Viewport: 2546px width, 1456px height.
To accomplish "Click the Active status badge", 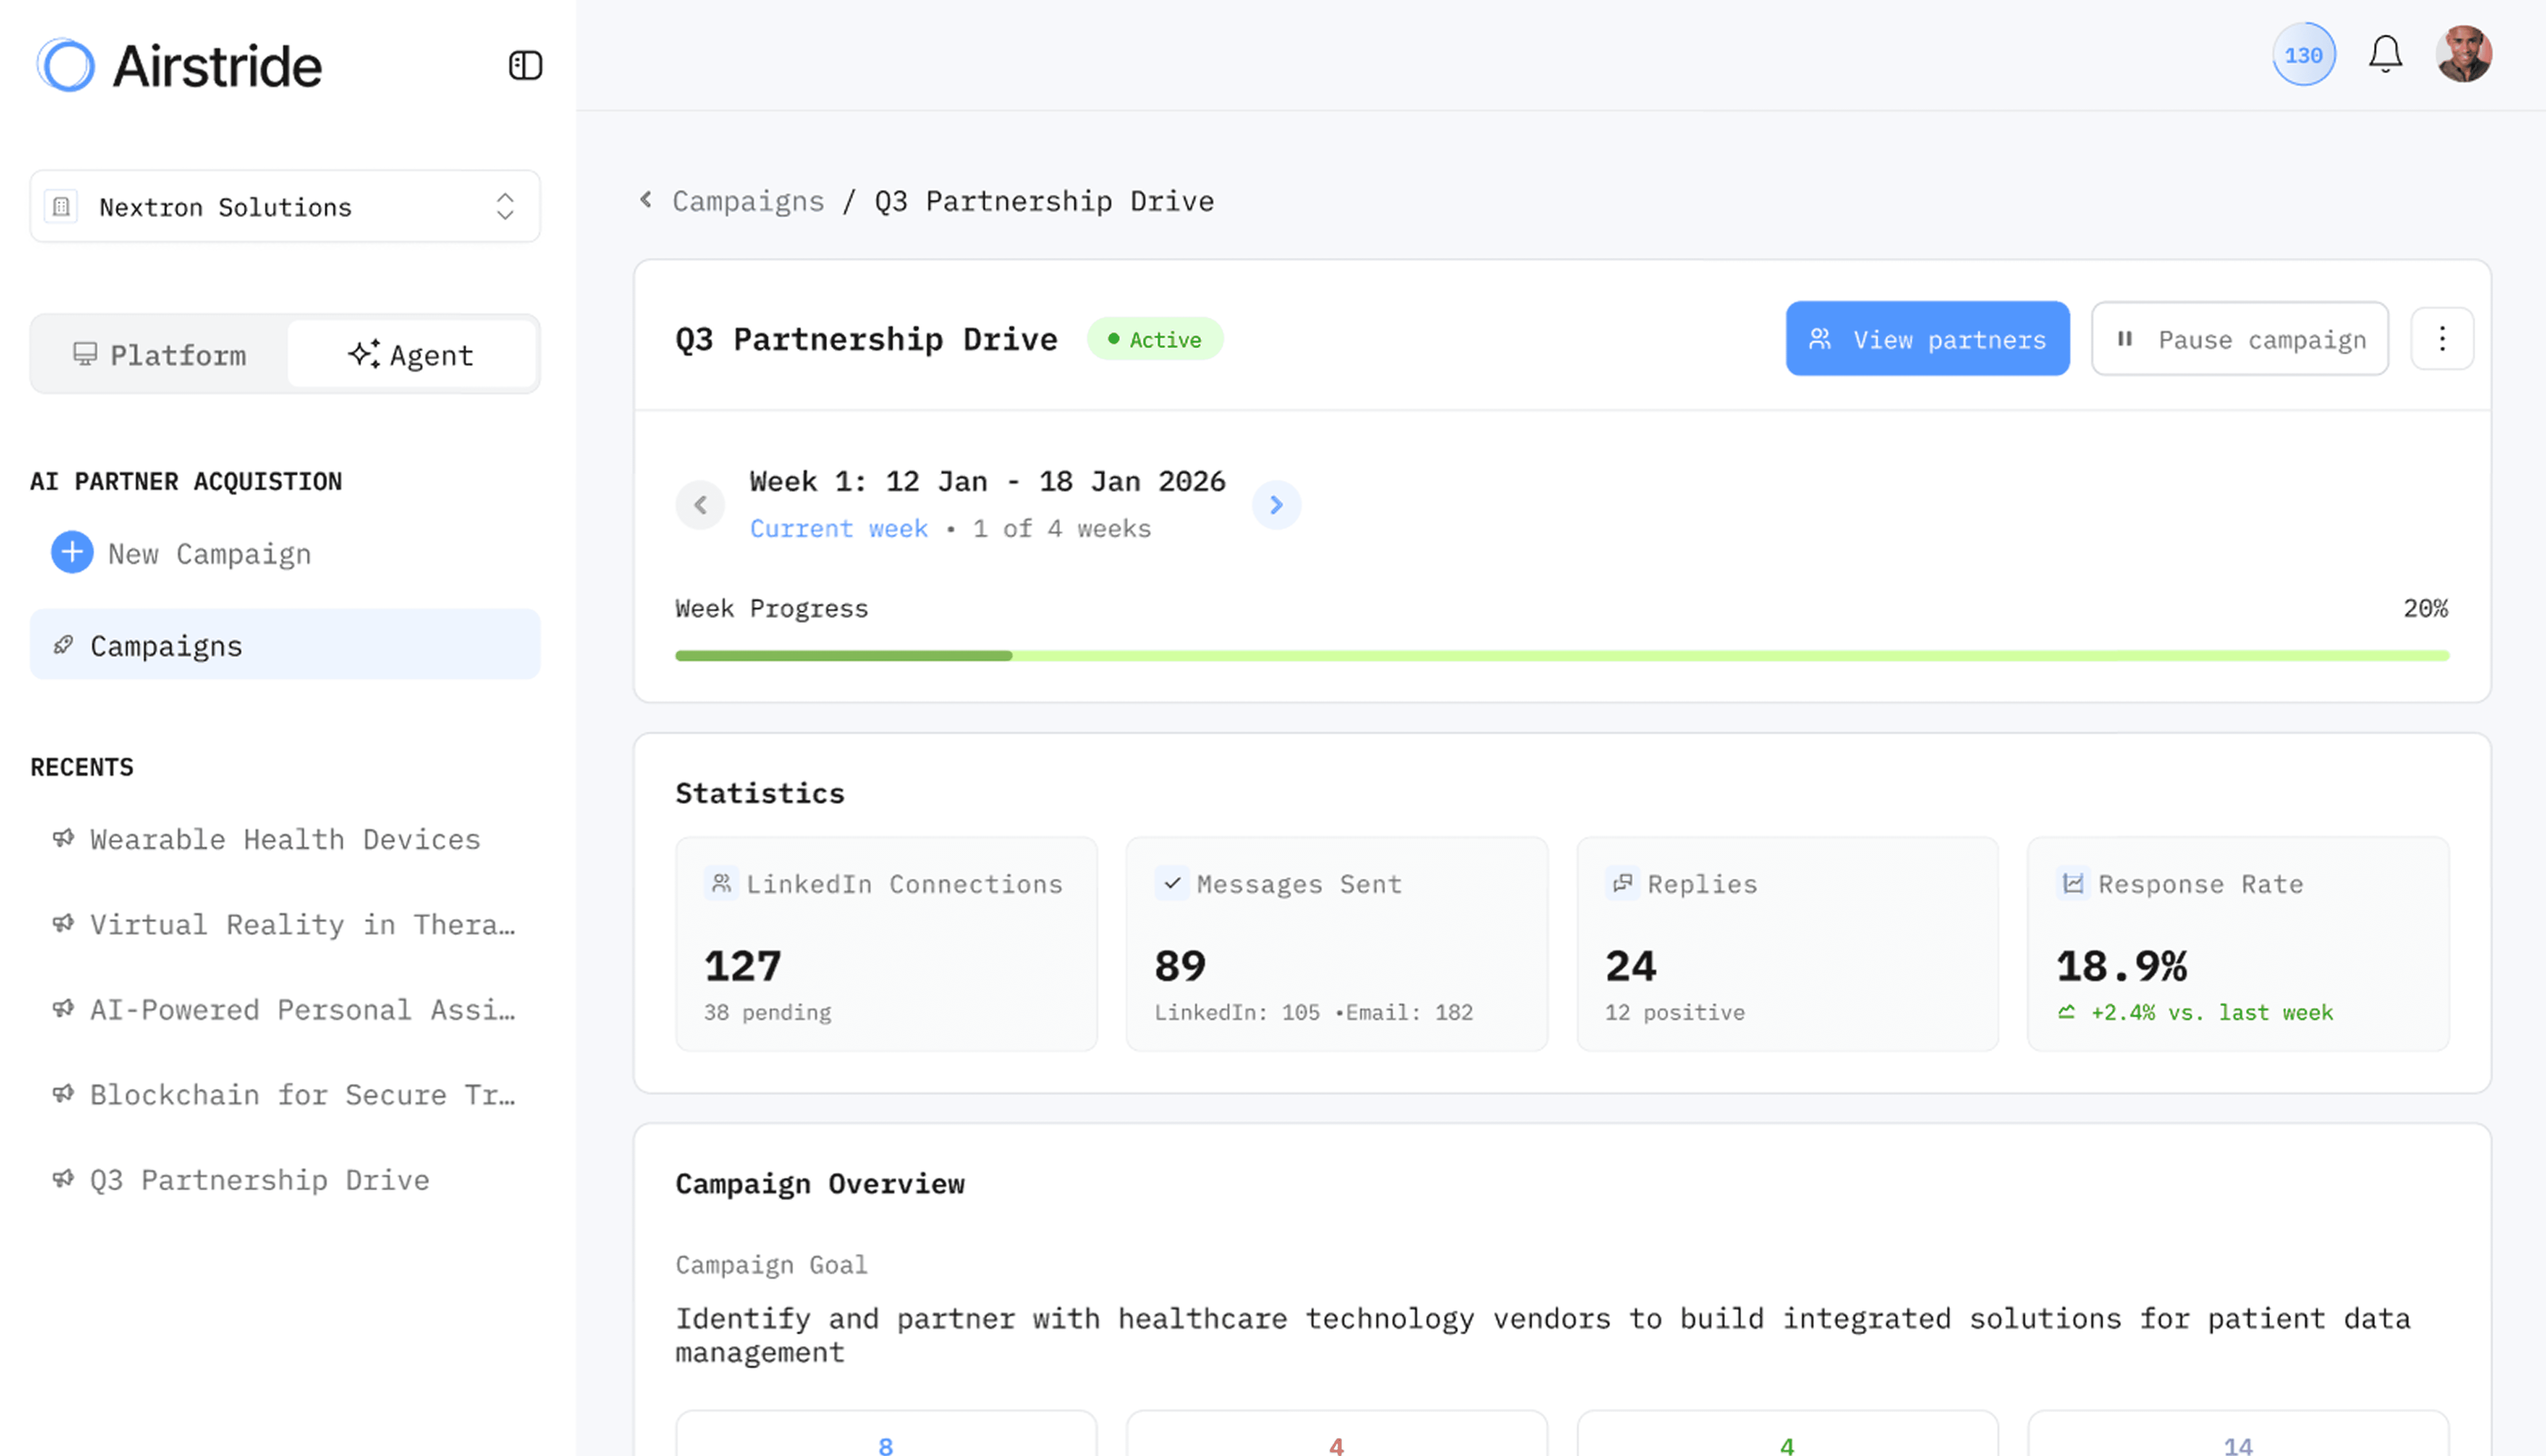I will tap(1156, 339).
